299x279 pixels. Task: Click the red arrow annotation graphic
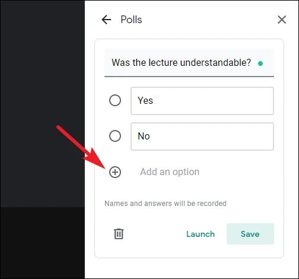point(81,147)
